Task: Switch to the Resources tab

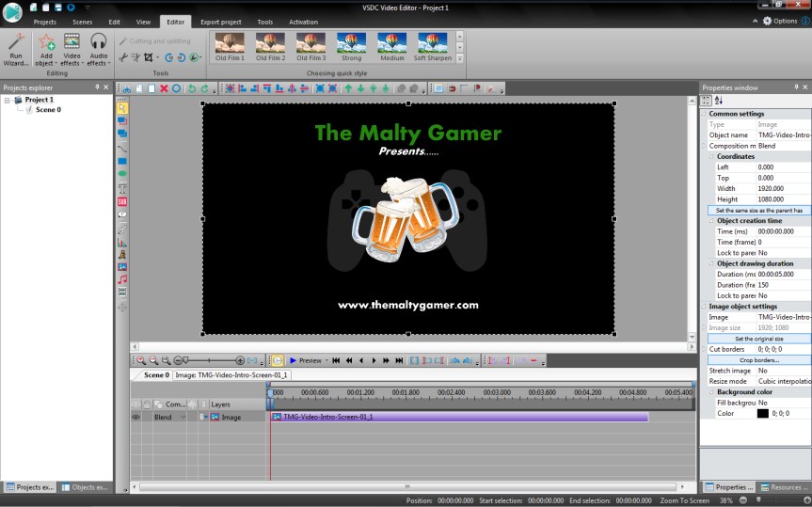Action: (x=784, y=487)
